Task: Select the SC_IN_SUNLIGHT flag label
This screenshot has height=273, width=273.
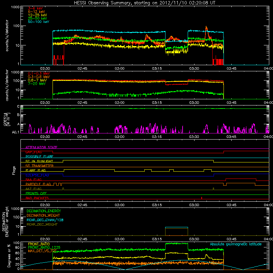Action: (x=39, y=161)
